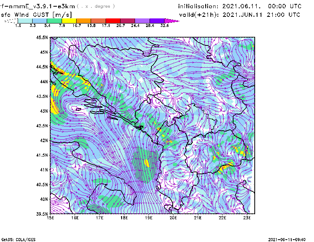
Task: Click the 22E longitude label
Action: [x=222, y=218]
